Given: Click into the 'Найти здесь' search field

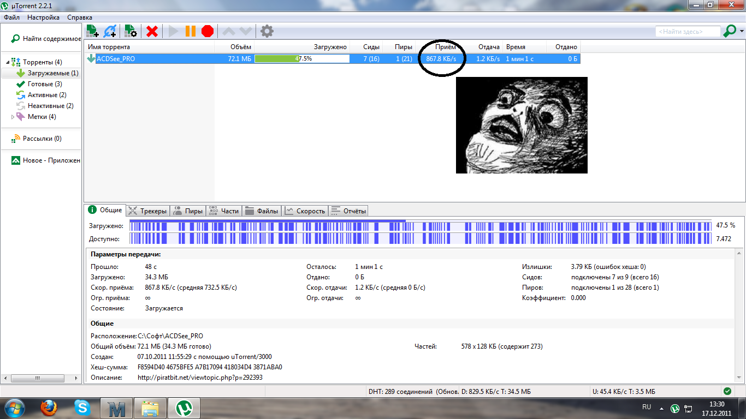Looking at the screenshot, I should (688, 32).
